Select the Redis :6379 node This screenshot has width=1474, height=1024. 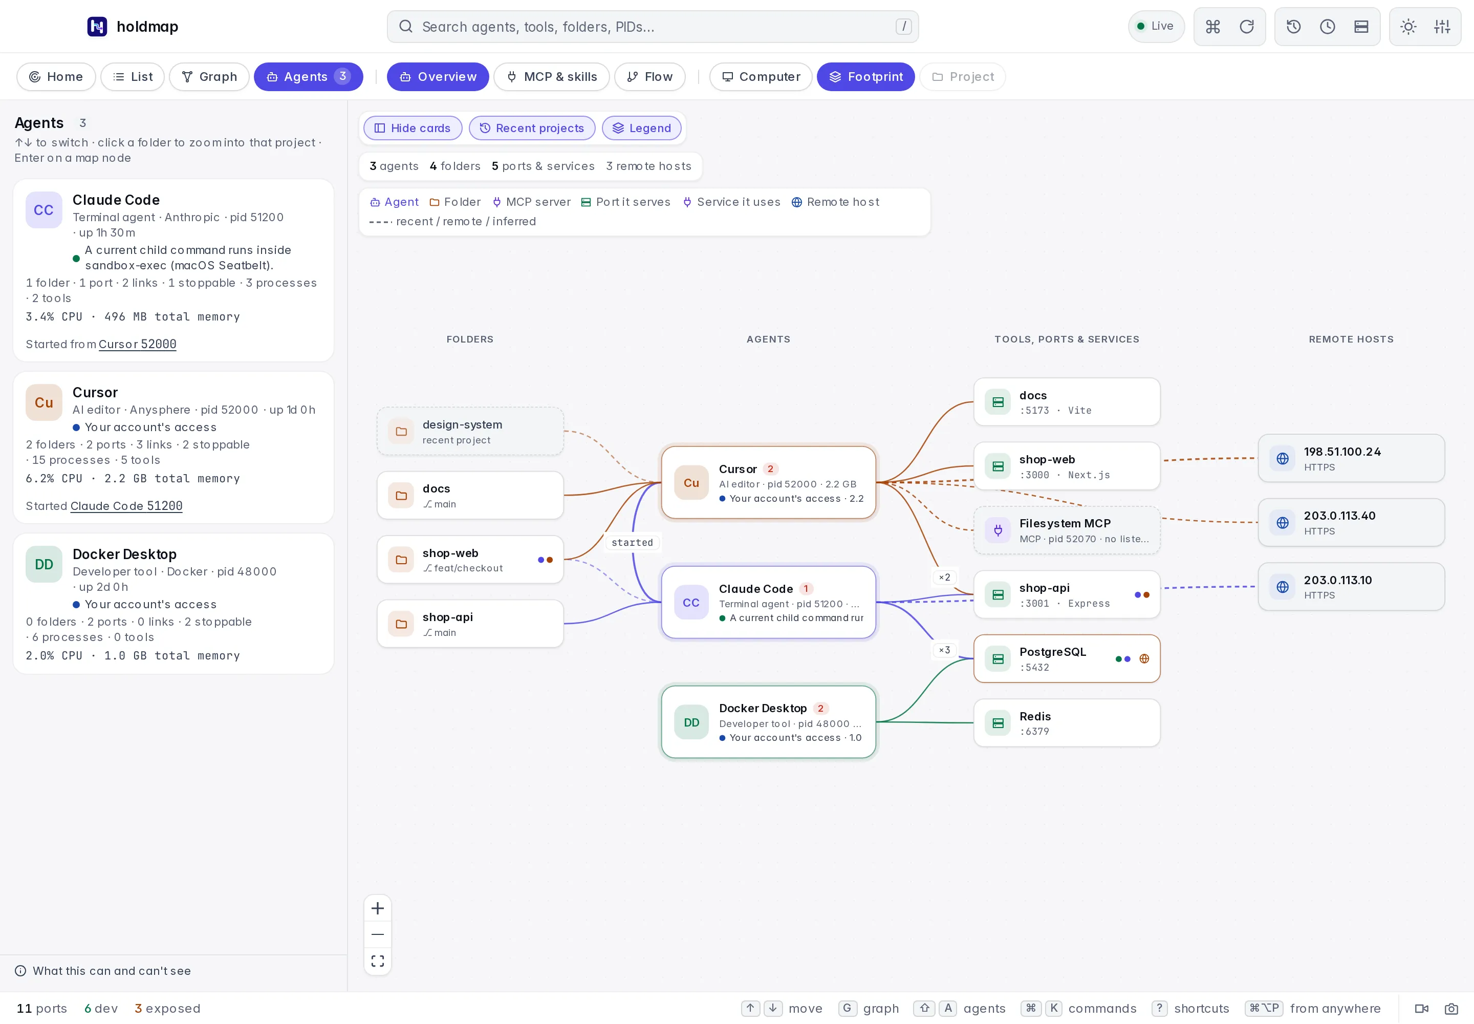pos(1067,722)
